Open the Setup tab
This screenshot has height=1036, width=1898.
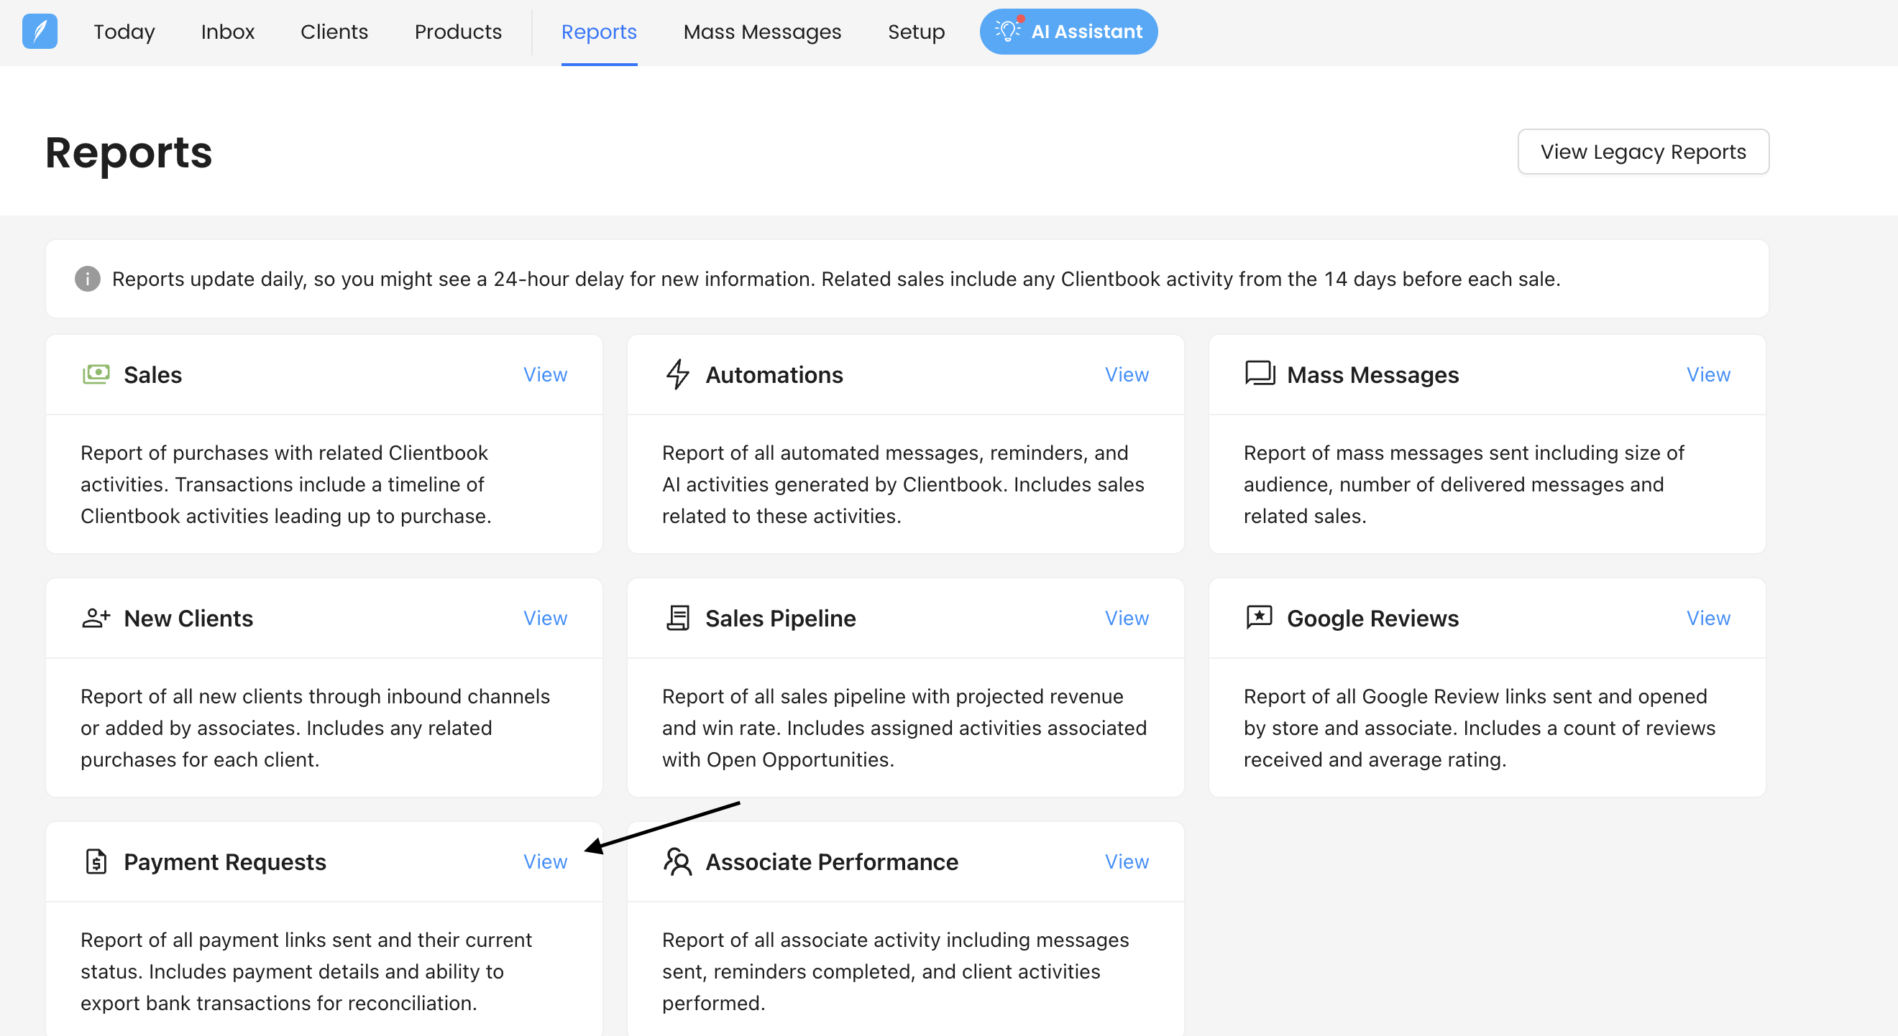click(916, 32)
